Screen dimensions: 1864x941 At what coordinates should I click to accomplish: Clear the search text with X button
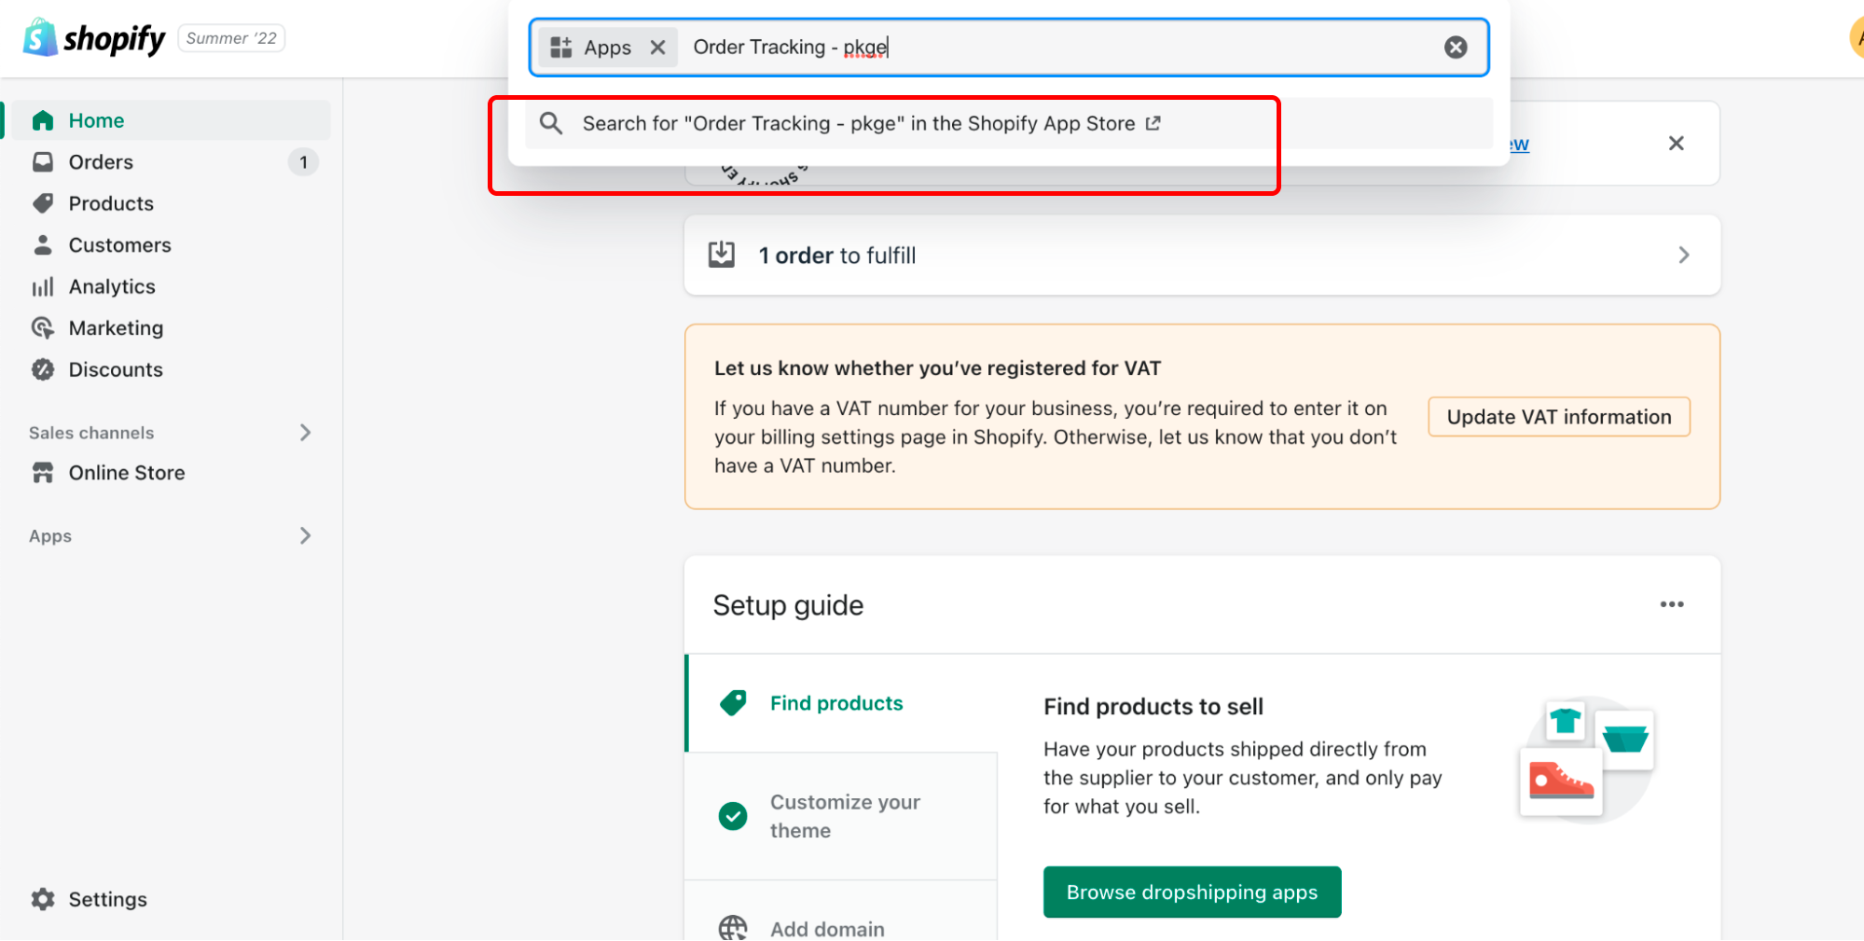click(x=1456, y=48)
